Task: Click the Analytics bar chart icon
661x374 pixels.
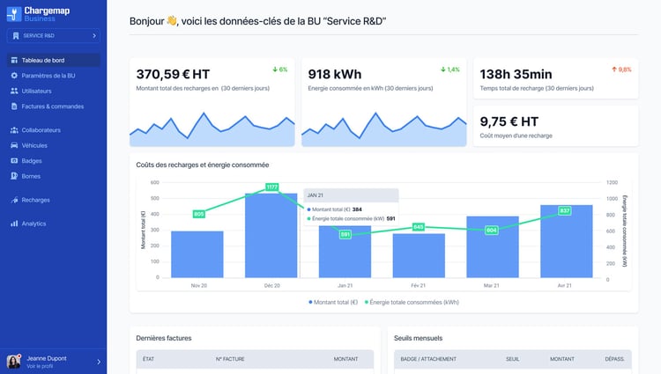Action: pos(14,224)
